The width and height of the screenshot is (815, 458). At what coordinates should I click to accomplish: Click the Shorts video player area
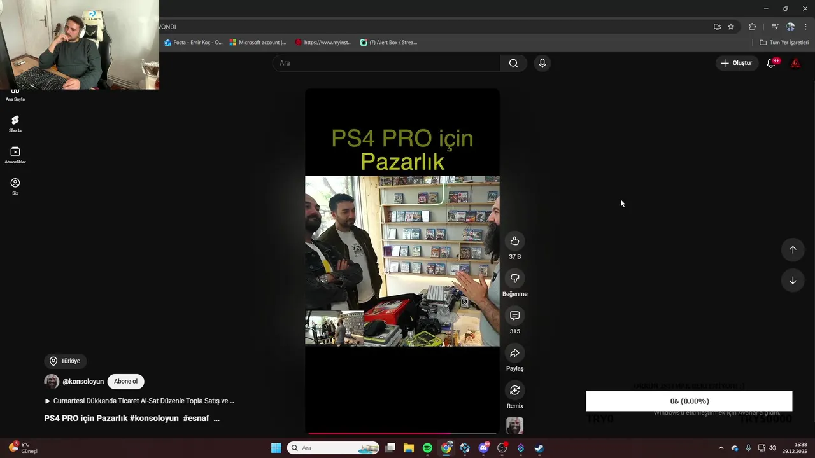(402, 261)
